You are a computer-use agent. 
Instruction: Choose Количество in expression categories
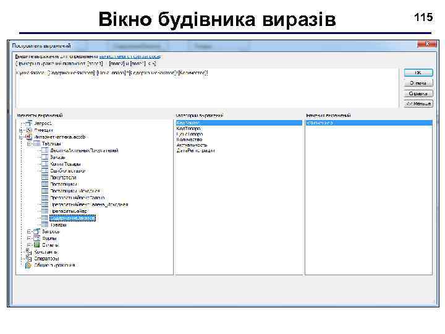coord(189,139)
